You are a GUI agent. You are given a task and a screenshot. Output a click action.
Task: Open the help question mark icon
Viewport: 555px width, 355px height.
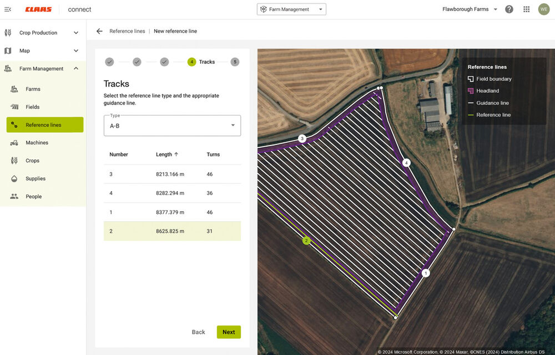[509, 9]
